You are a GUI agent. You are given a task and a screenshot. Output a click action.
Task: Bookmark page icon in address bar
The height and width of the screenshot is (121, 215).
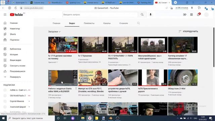pyautogui.click(x=192, y=8)
